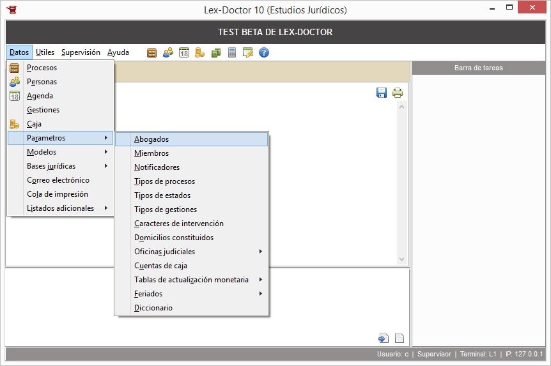Open Correo electrónico menu entry
Image resolution: width=551 pixels, height=366 pixels.
[x=61, y=180]
